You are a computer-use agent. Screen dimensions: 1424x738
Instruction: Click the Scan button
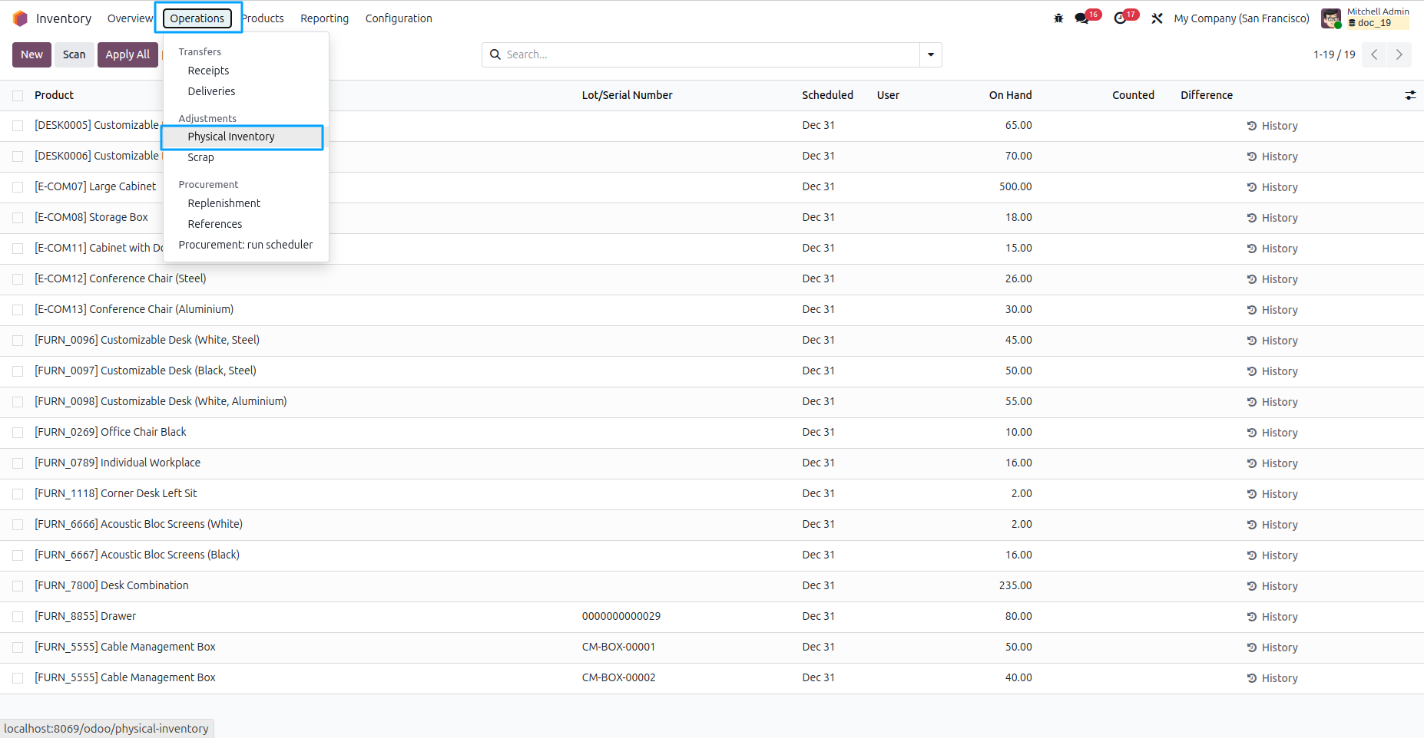75,54
